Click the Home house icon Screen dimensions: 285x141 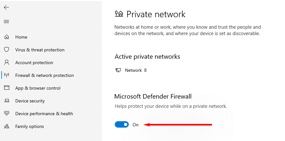pos(6,37)
